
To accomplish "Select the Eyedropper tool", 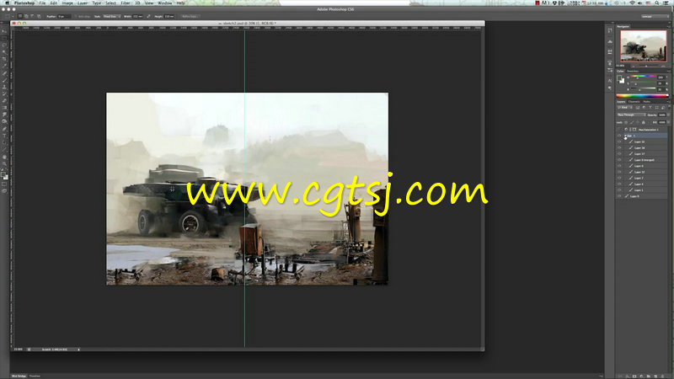I will [4, 66].
